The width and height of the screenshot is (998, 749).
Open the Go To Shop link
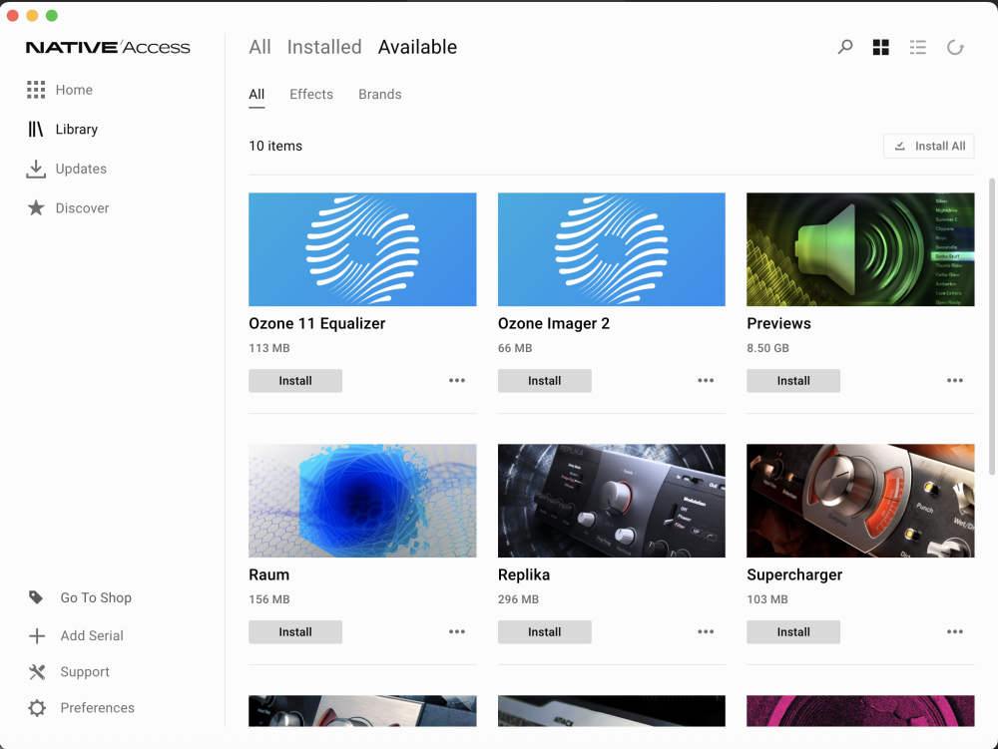pyautogui.click(x=96, y=597)
